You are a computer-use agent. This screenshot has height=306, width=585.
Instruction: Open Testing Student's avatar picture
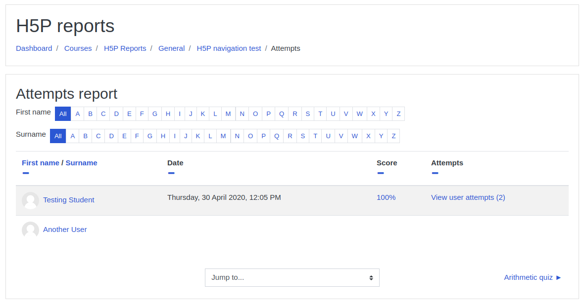tap(30, 201)
